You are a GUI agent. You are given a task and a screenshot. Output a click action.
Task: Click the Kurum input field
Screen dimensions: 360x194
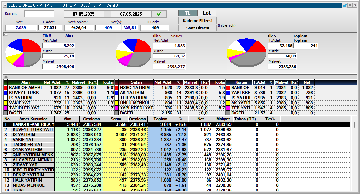[39, 14]
